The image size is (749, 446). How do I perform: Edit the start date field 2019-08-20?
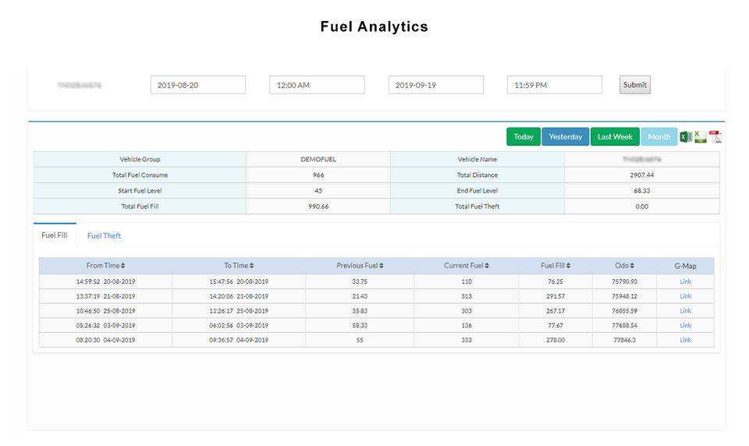(197, 85)
